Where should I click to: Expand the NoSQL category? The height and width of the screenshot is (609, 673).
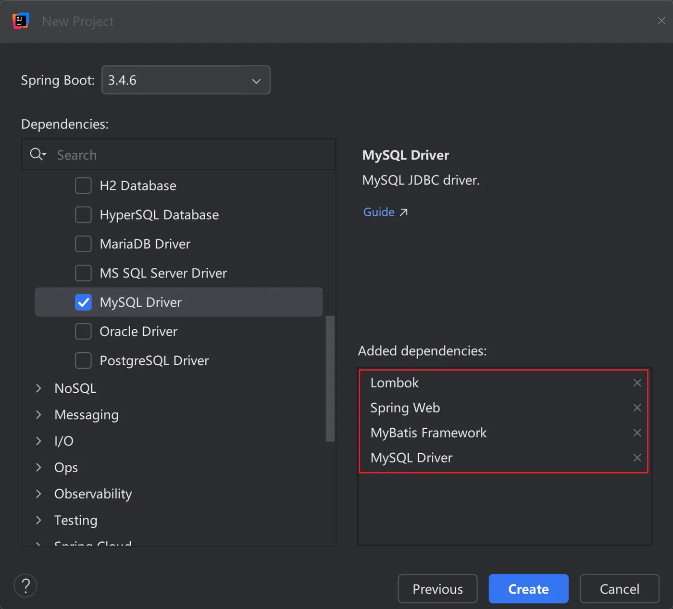pos(38,388)
